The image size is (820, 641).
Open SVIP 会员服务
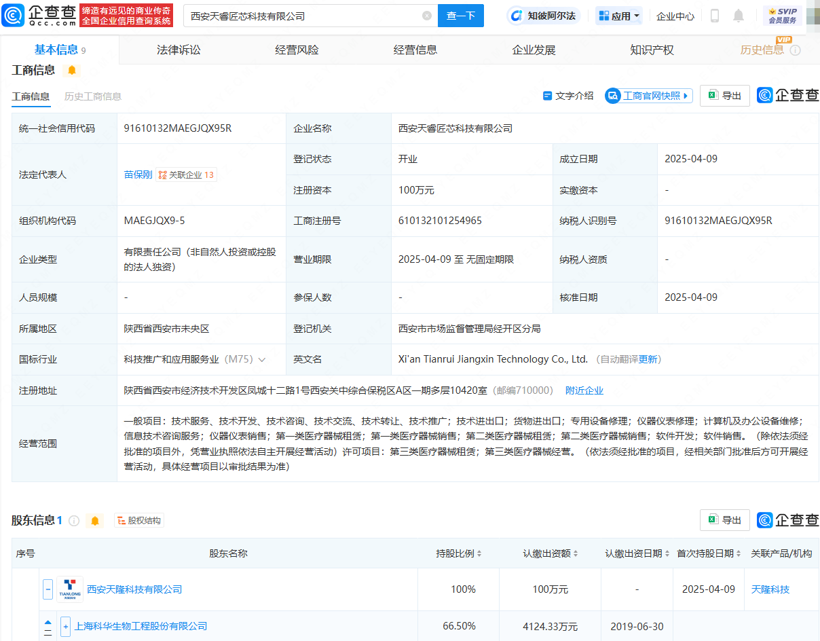[783, 16]
